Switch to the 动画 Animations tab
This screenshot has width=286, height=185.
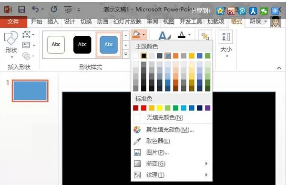point(102,21)
